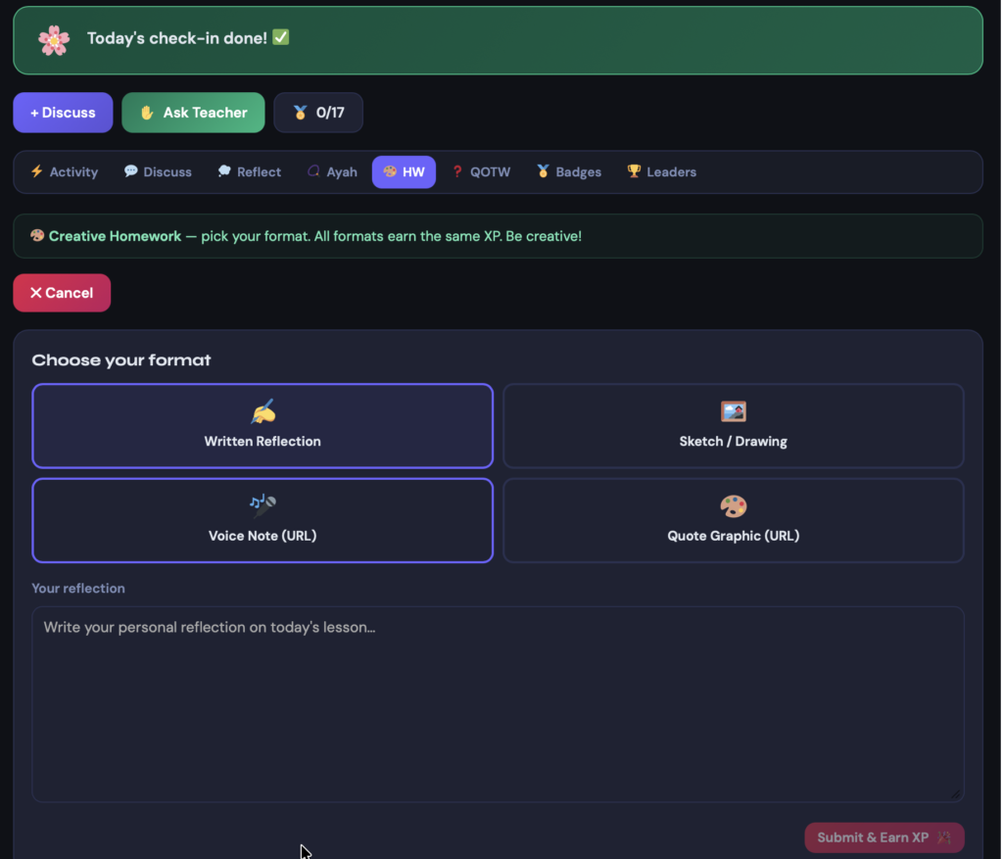Open the QOTW tab
The image size is (1003, 859).
(x=482, y=172)
